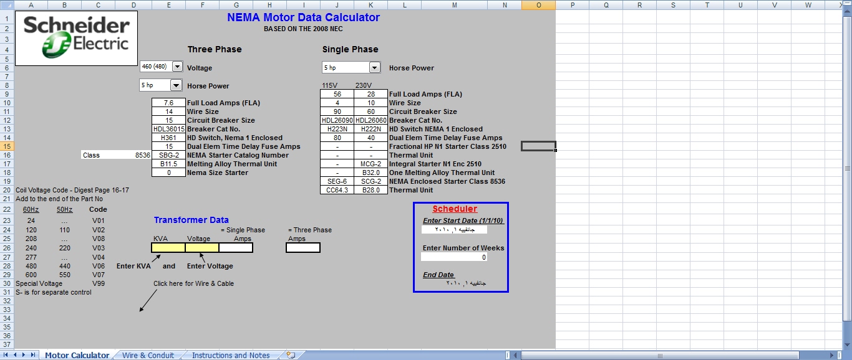
Task: Click single-phase 230V FLA value 28
Action: point(370,94)
